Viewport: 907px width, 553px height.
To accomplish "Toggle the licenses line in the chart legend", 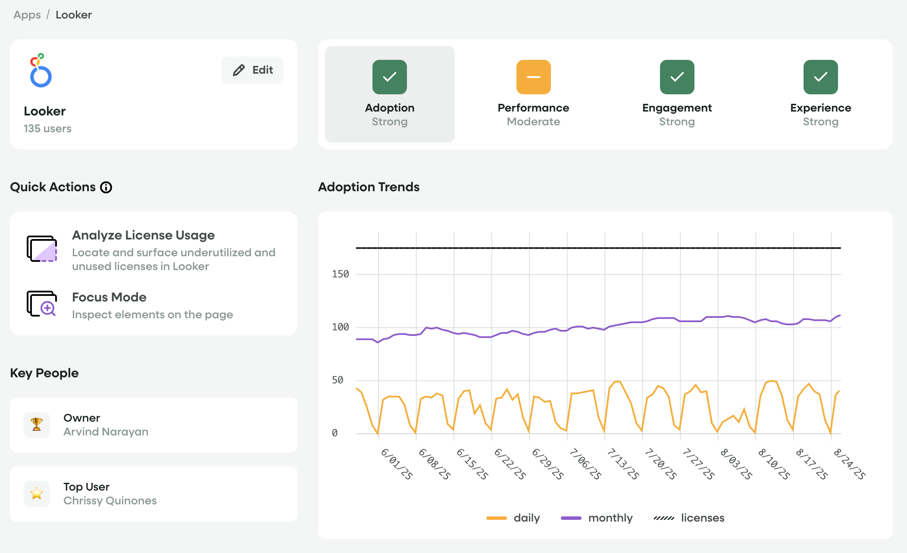I will pyautogui.click(x=688, y=518).
